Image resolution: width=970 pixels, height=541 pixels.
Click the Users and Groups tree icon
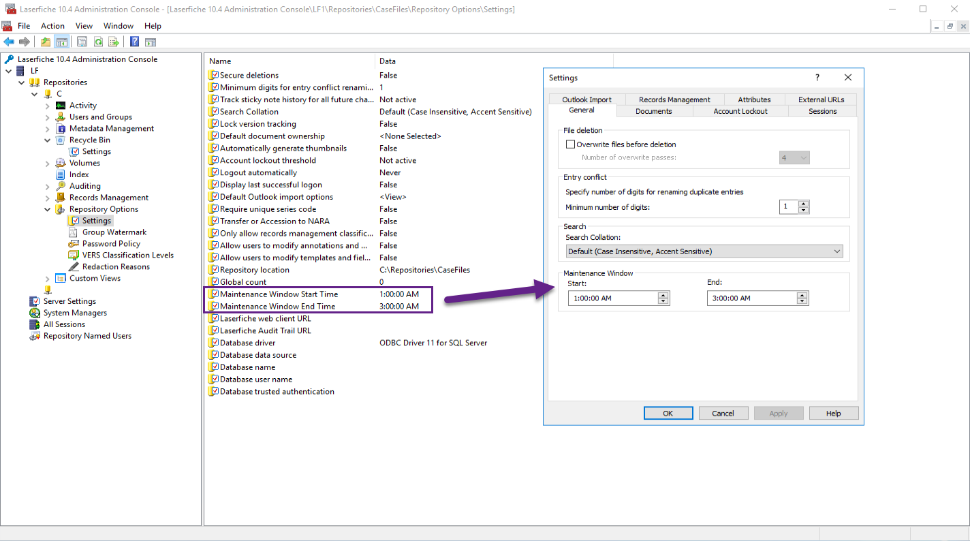pyautogui.click(x=61, y=117)
